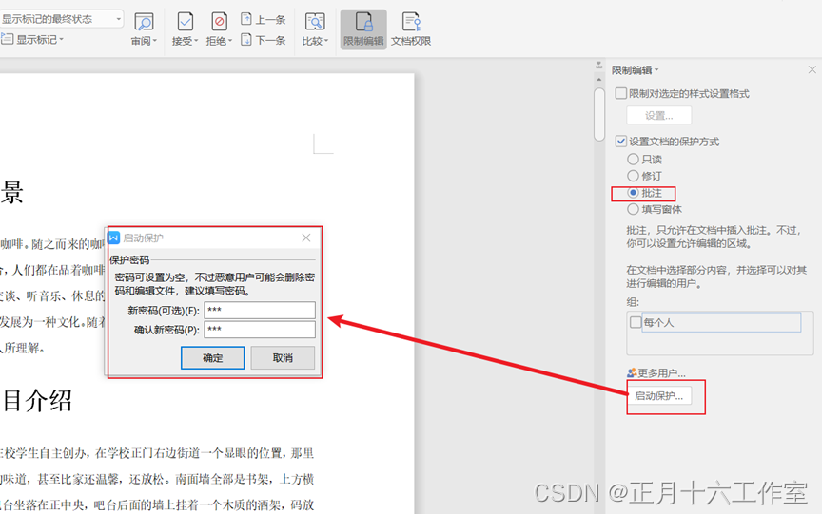Check 限制对选定的样式设置格式 checkbox
This screenshot has height=514, width=822.
tap(620, 93)
